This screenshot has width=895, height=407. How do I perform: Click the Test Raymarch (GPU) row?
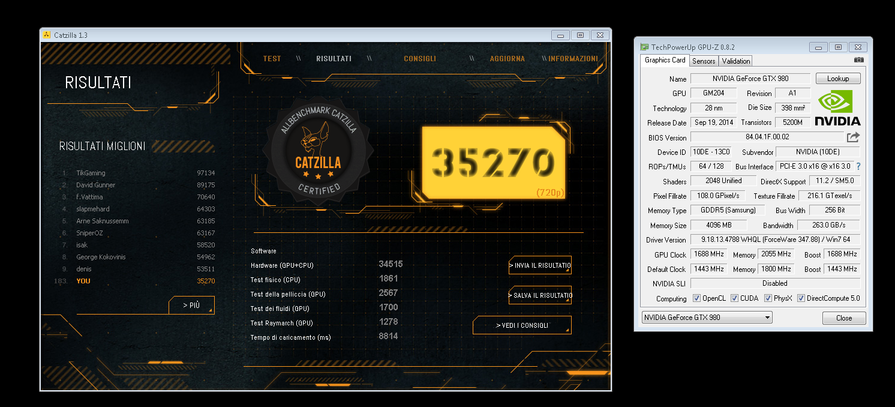pos(325,322)
